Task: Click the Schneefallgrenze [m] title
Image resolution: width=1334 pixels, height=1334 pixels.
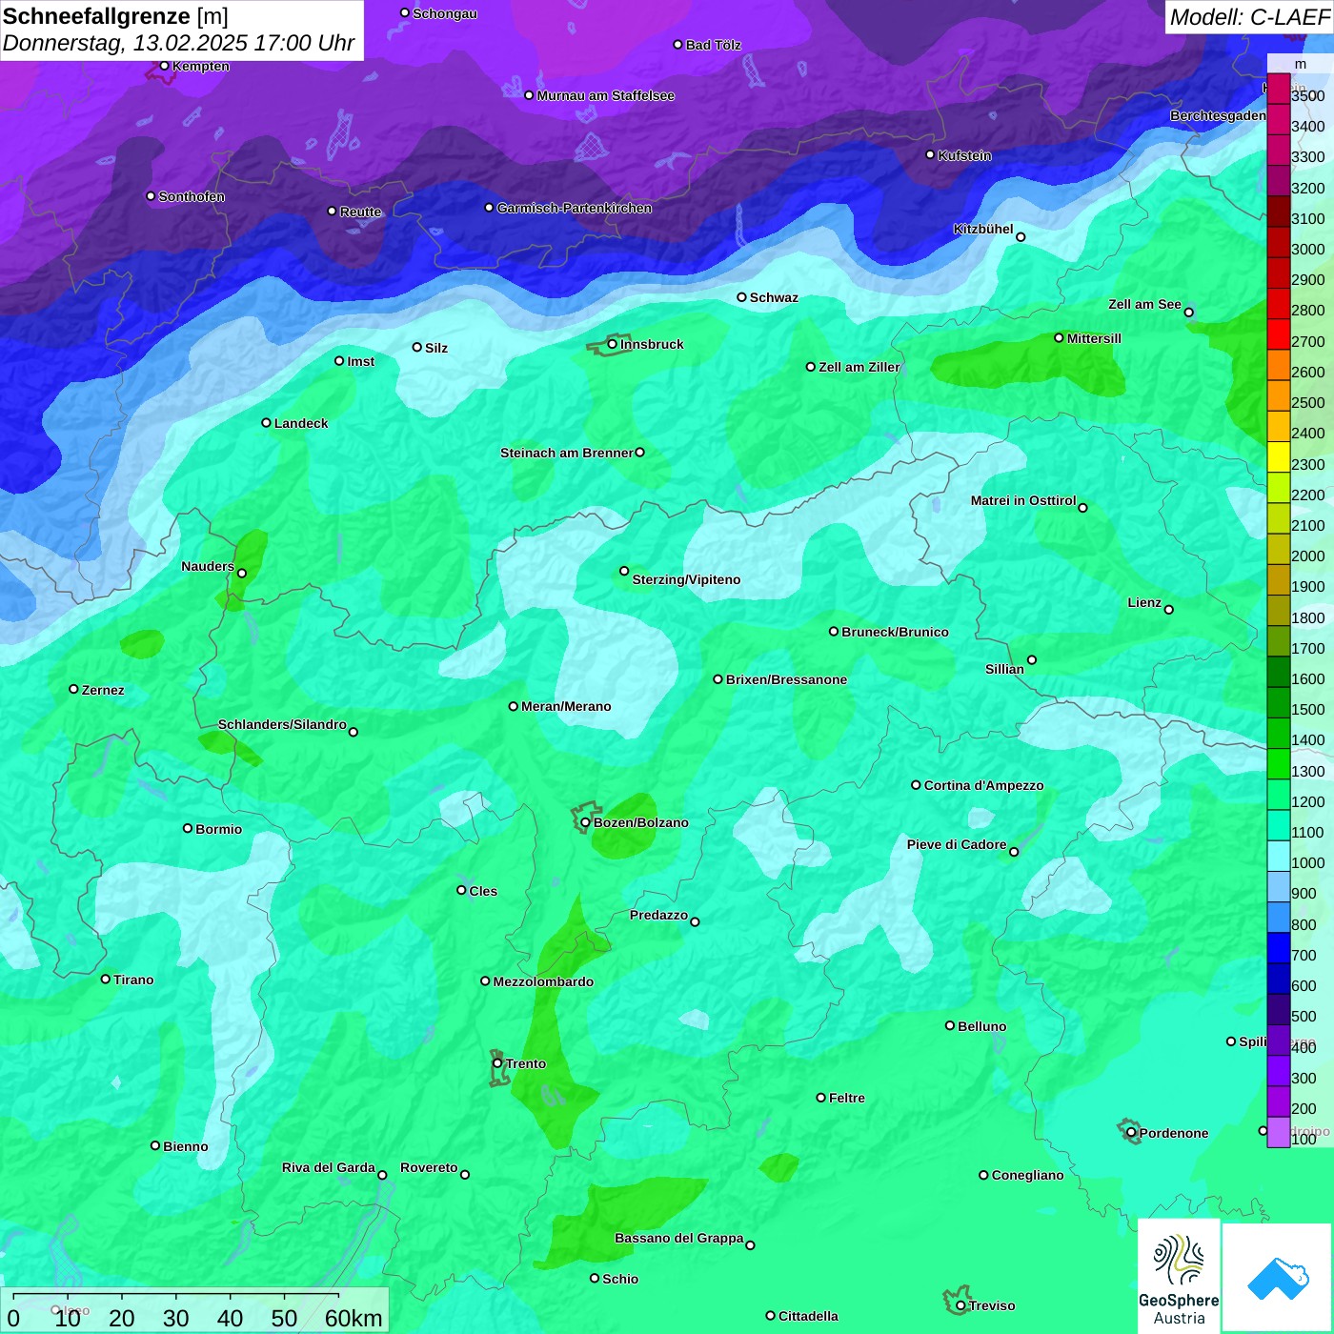Action: pyautogui.click(x=115, y=16)
